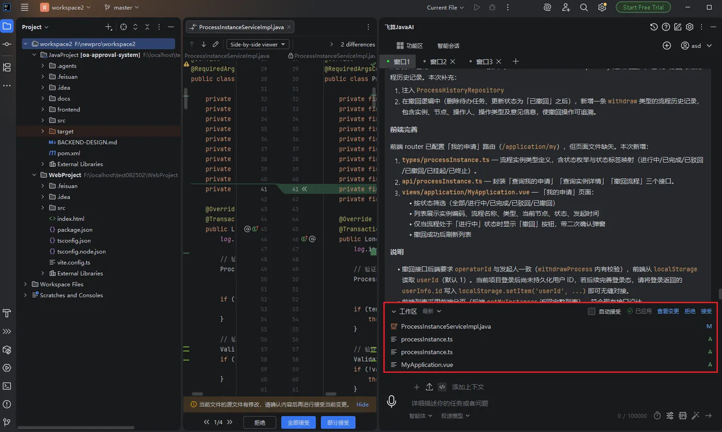
Task: Open the 极速模型 model dropdown
Action: [455, 416]
